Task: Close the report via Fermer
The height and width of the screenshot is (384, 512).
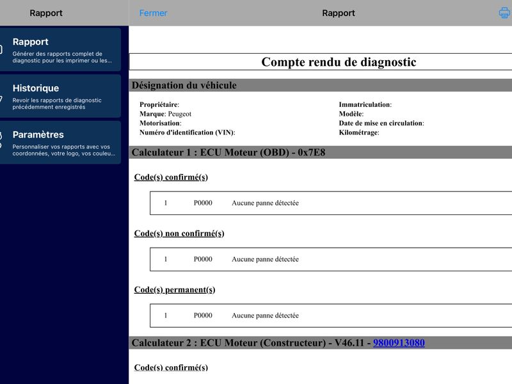Action: coord(153,13)
